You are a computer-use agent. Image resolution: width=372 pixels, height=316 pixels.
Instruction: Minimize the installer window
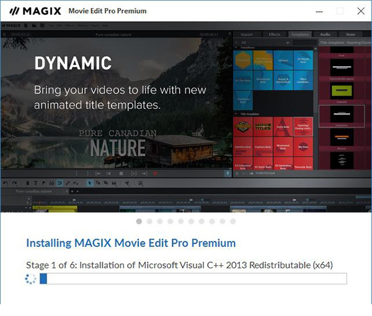(319, 11)
